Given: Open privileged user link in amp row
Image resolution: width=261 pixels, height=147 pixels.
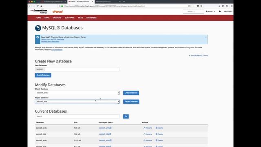Looking at the screenshot, I should (104, 140).
